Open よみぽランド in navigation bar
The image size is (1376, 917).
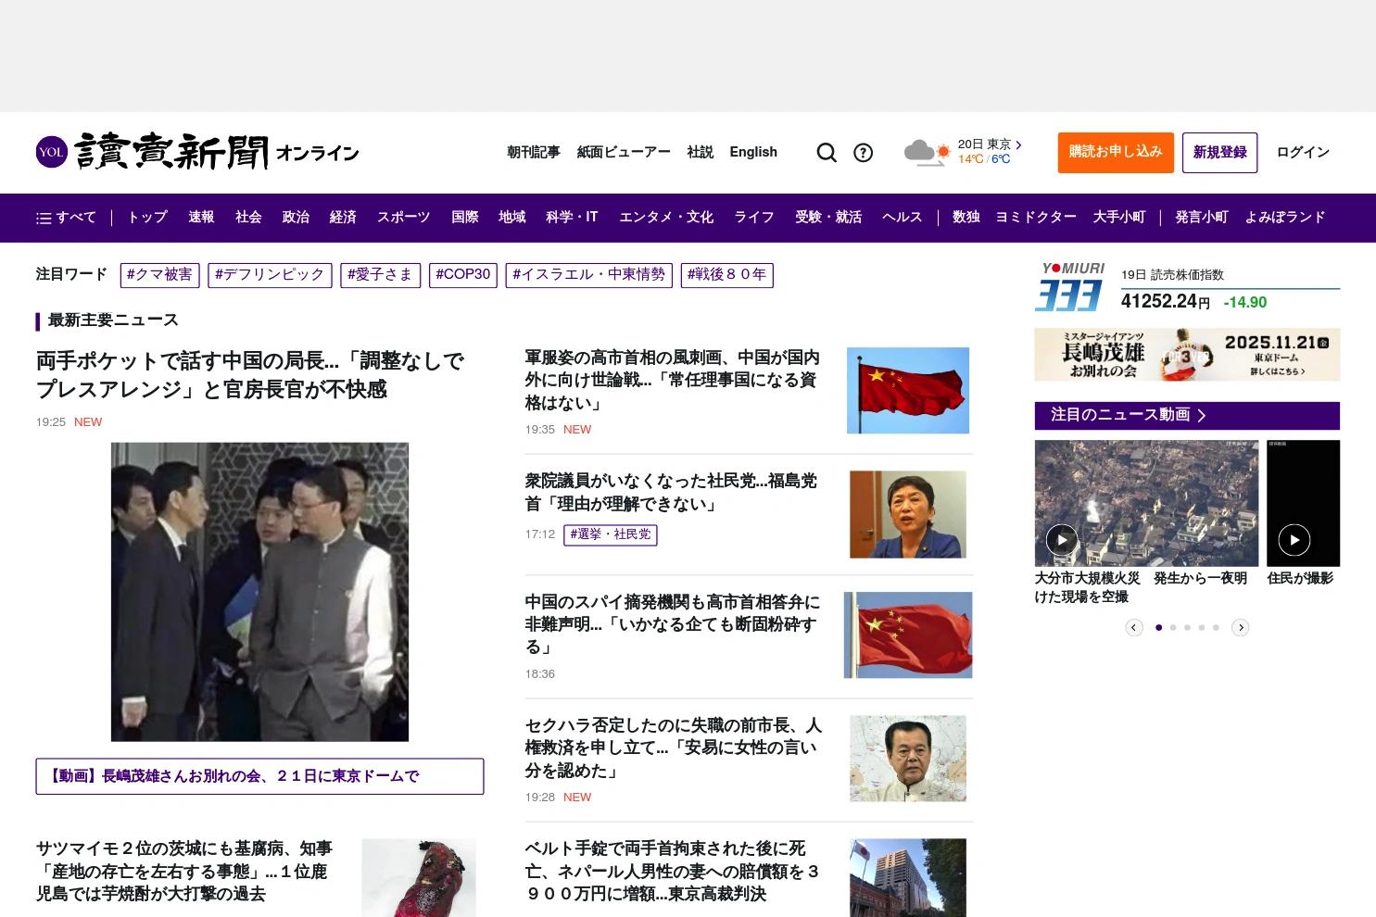(x=1285, y=218)
